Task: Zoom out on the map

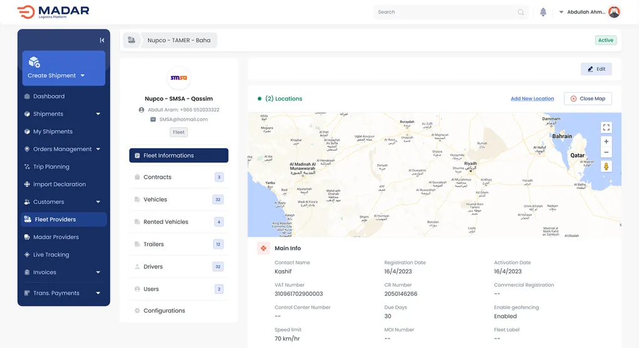Action: (606, 152)
